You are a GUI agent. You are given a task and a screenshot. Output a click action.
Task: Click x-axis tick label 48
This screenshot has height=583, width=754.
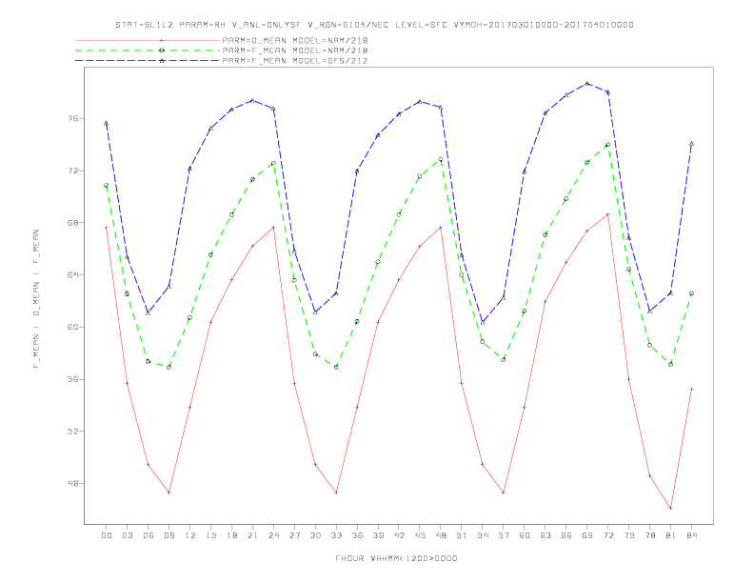[441, 535]
